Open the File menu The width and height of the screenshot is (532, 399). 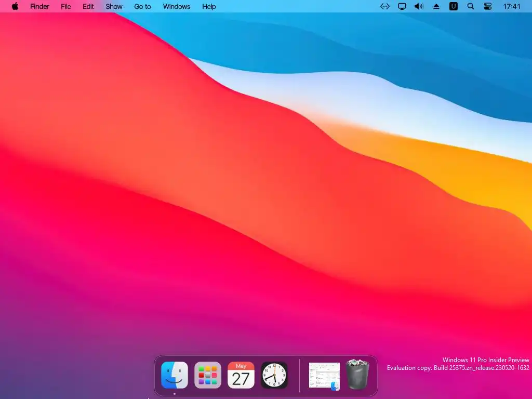[66, 6]
